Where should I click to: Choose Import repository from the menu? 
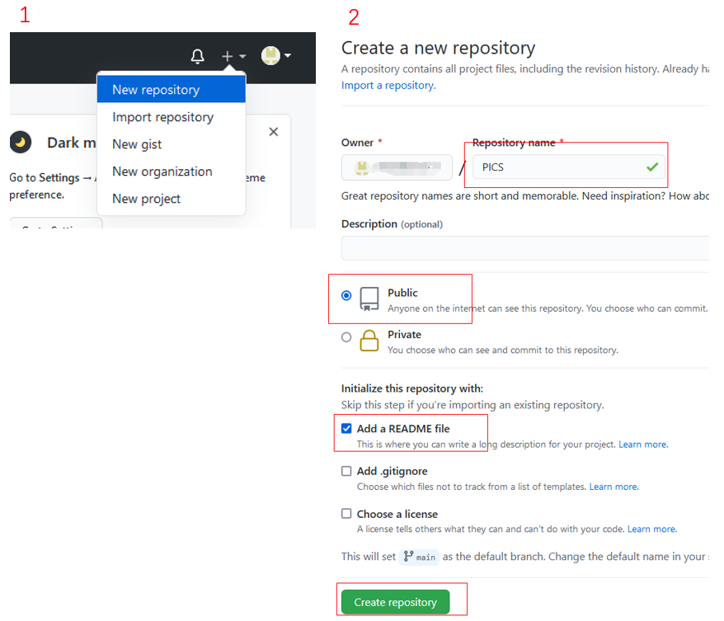pyautogui.click(x=171, y=117)
